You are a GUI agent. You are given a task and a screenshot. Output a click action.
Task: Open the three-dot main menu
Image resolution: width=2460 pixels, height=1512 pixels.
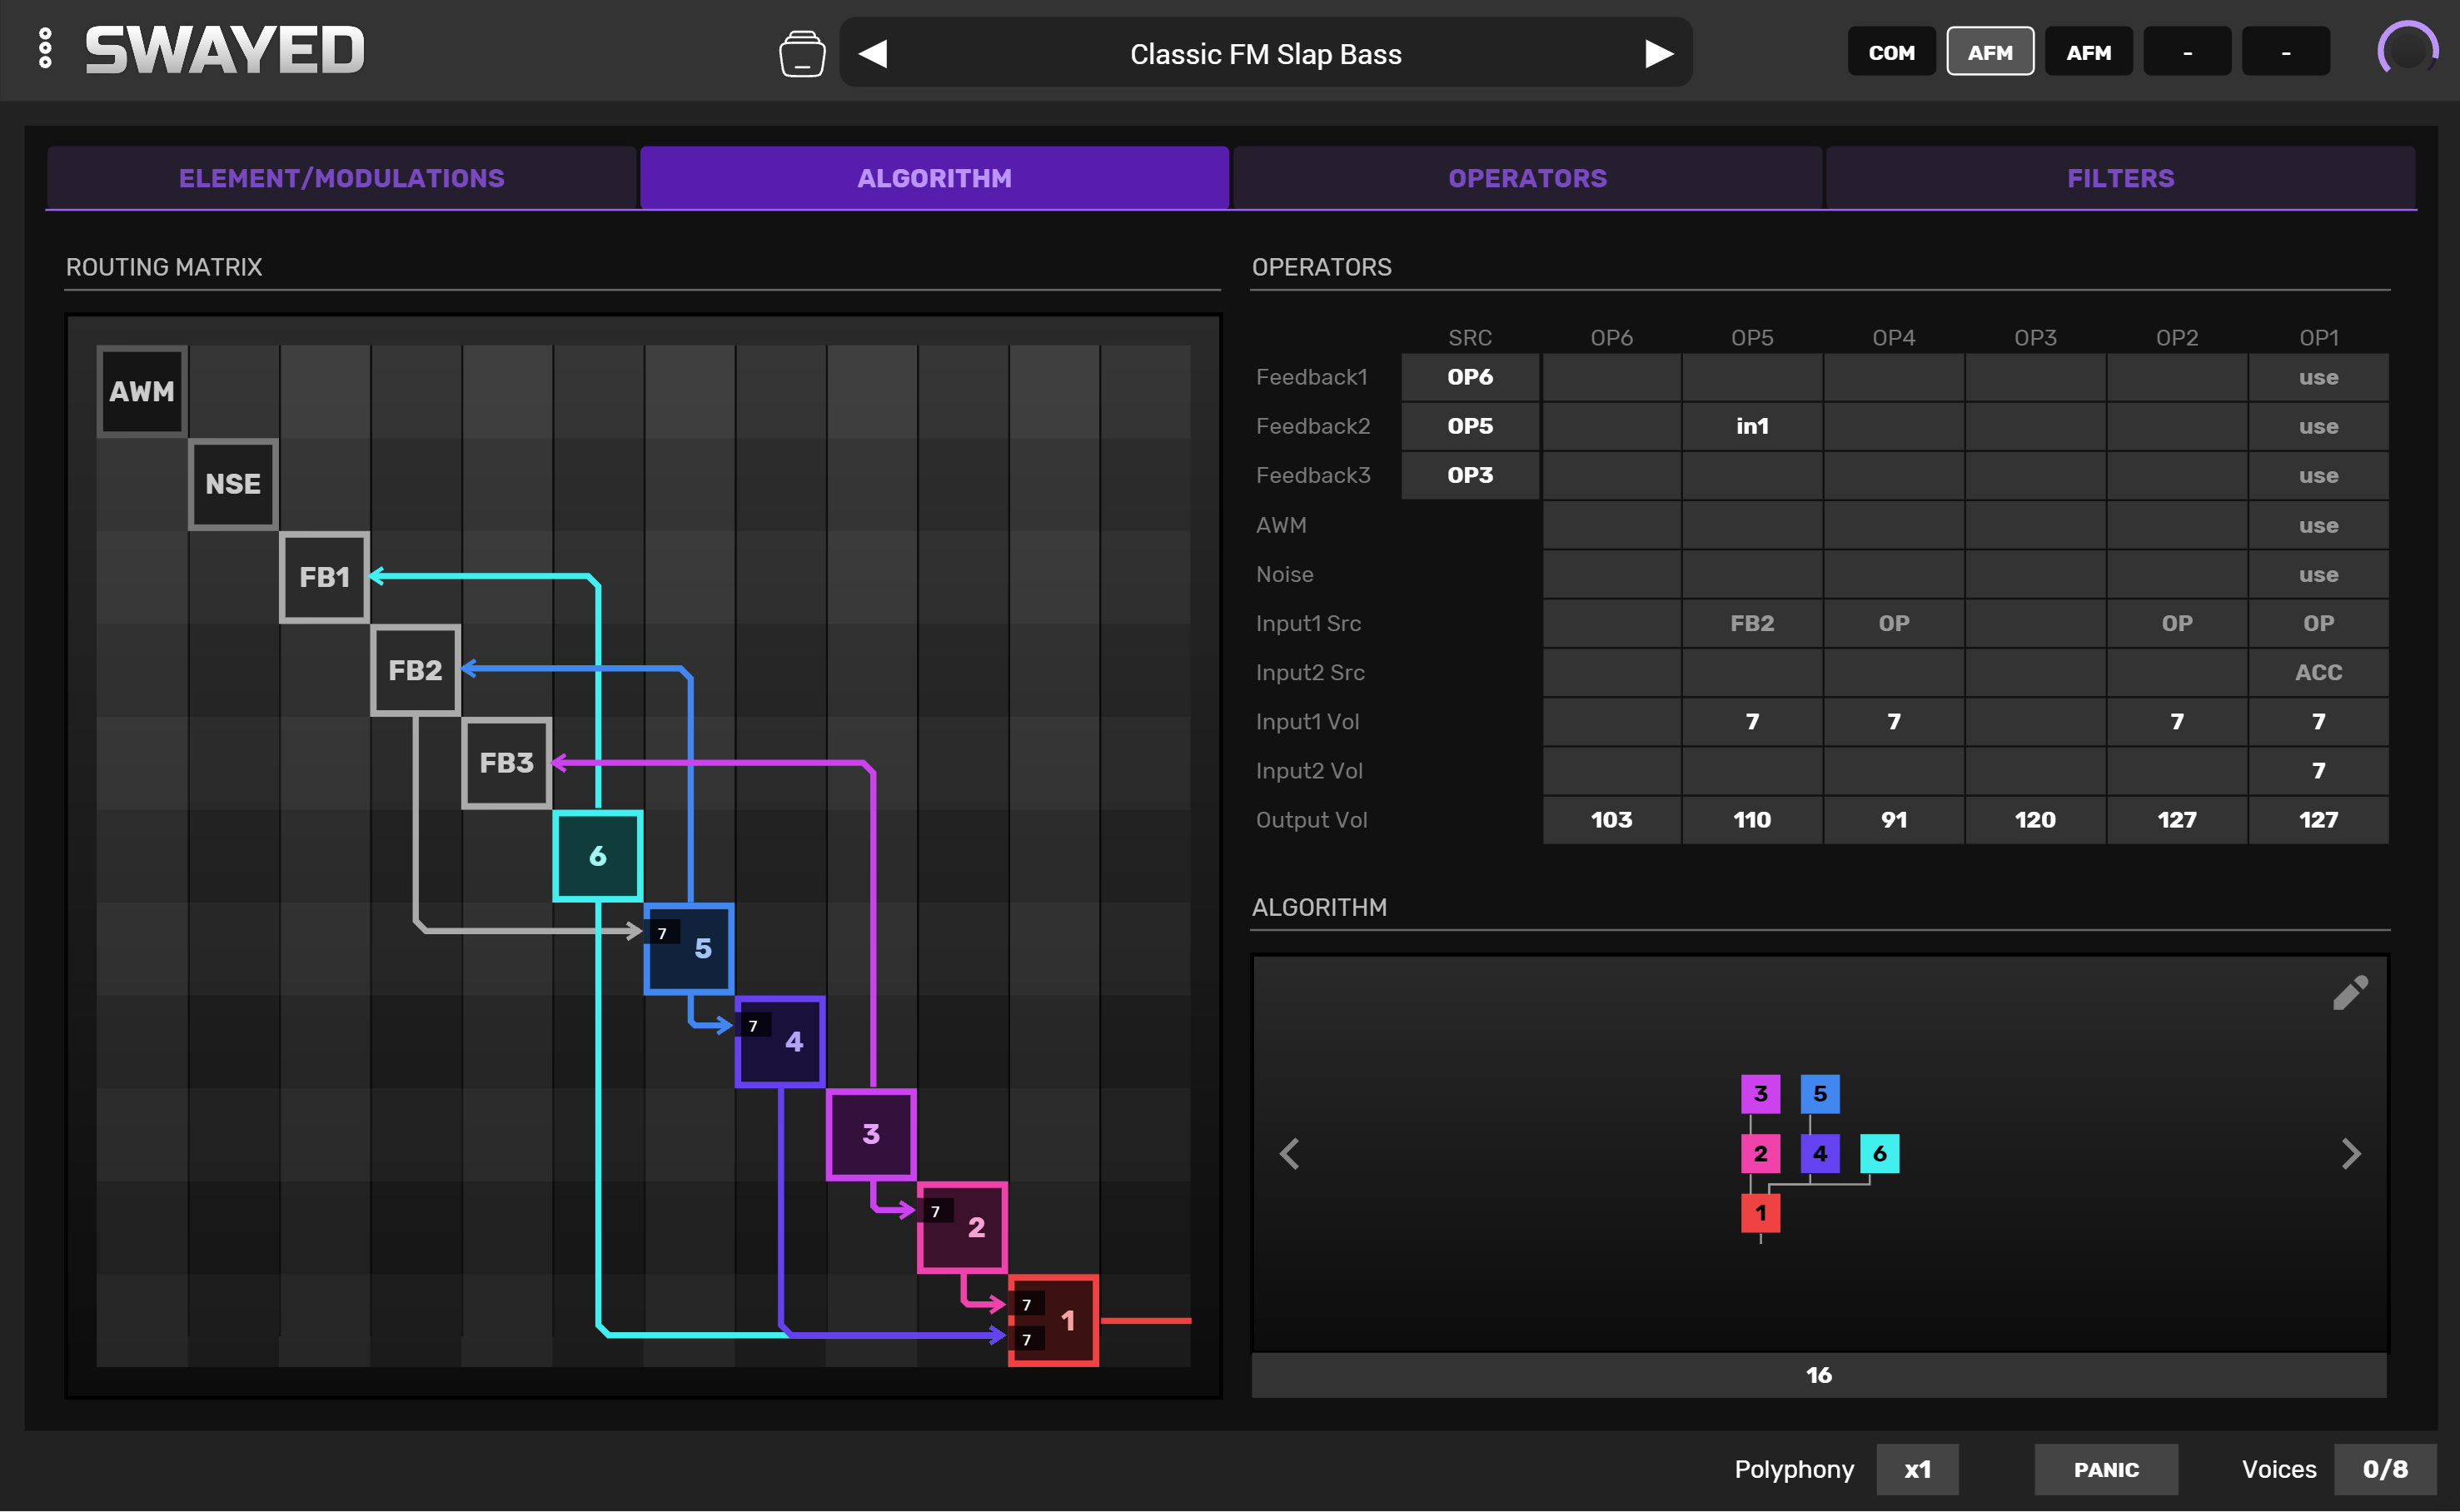[45, 49]
